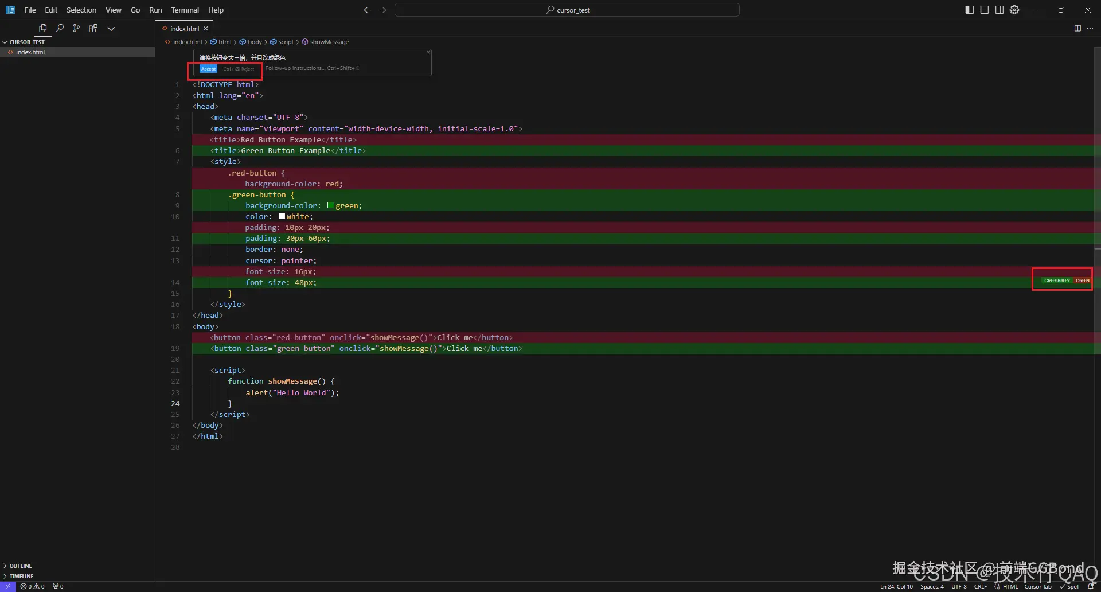Viewport: 1101px width, 592px height.
Task: Open the Extensions view icon
Action: (93, 28)
